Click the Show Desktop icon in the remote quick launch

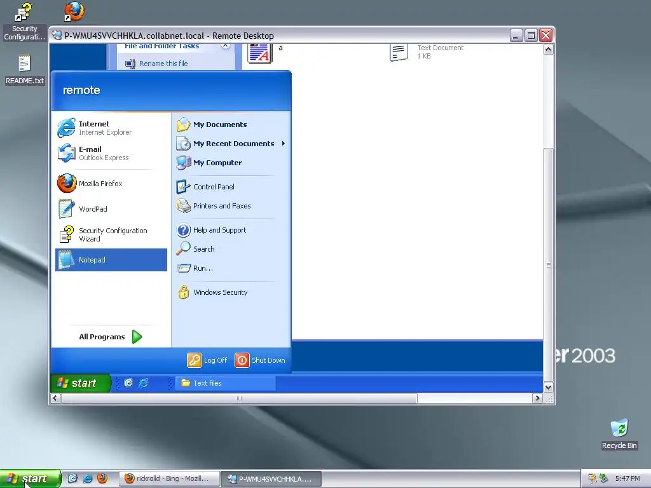(x=128, y=383)
